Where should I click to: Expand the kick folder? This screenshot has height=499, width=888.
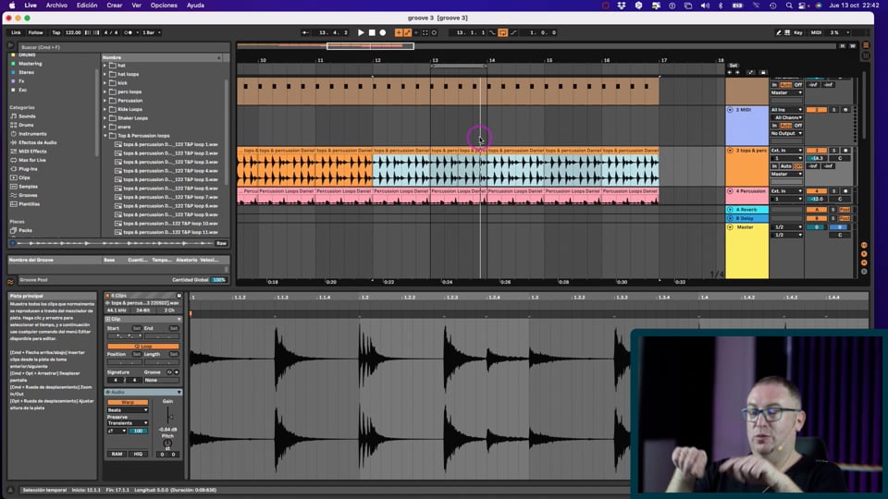click(x=105, y=83)
